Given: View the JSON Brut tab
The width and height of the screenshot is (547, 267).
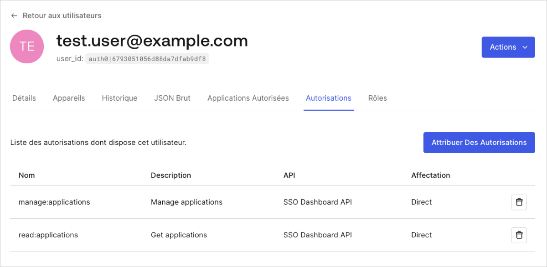Looking at the screenshot, I should click(172, 98).
